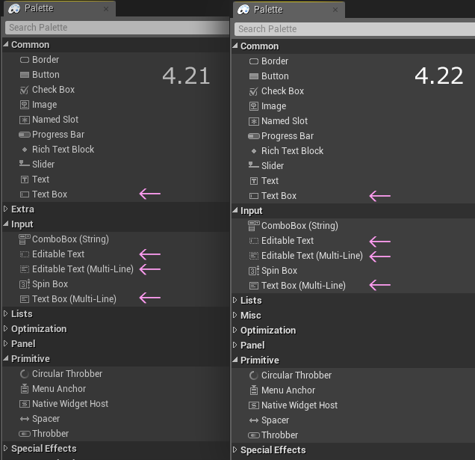Collapse the Primitive category in the 4.22 palette
Screen dimensions: 475x460
[235, 360]
